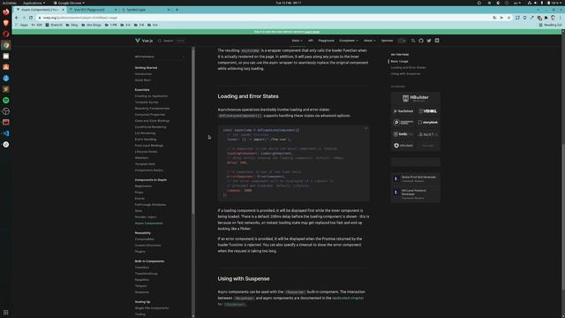Screen dimensions: 565x318
Task: Open Reactivity Fundamentals in sidebar
Action: pos(152,108)
